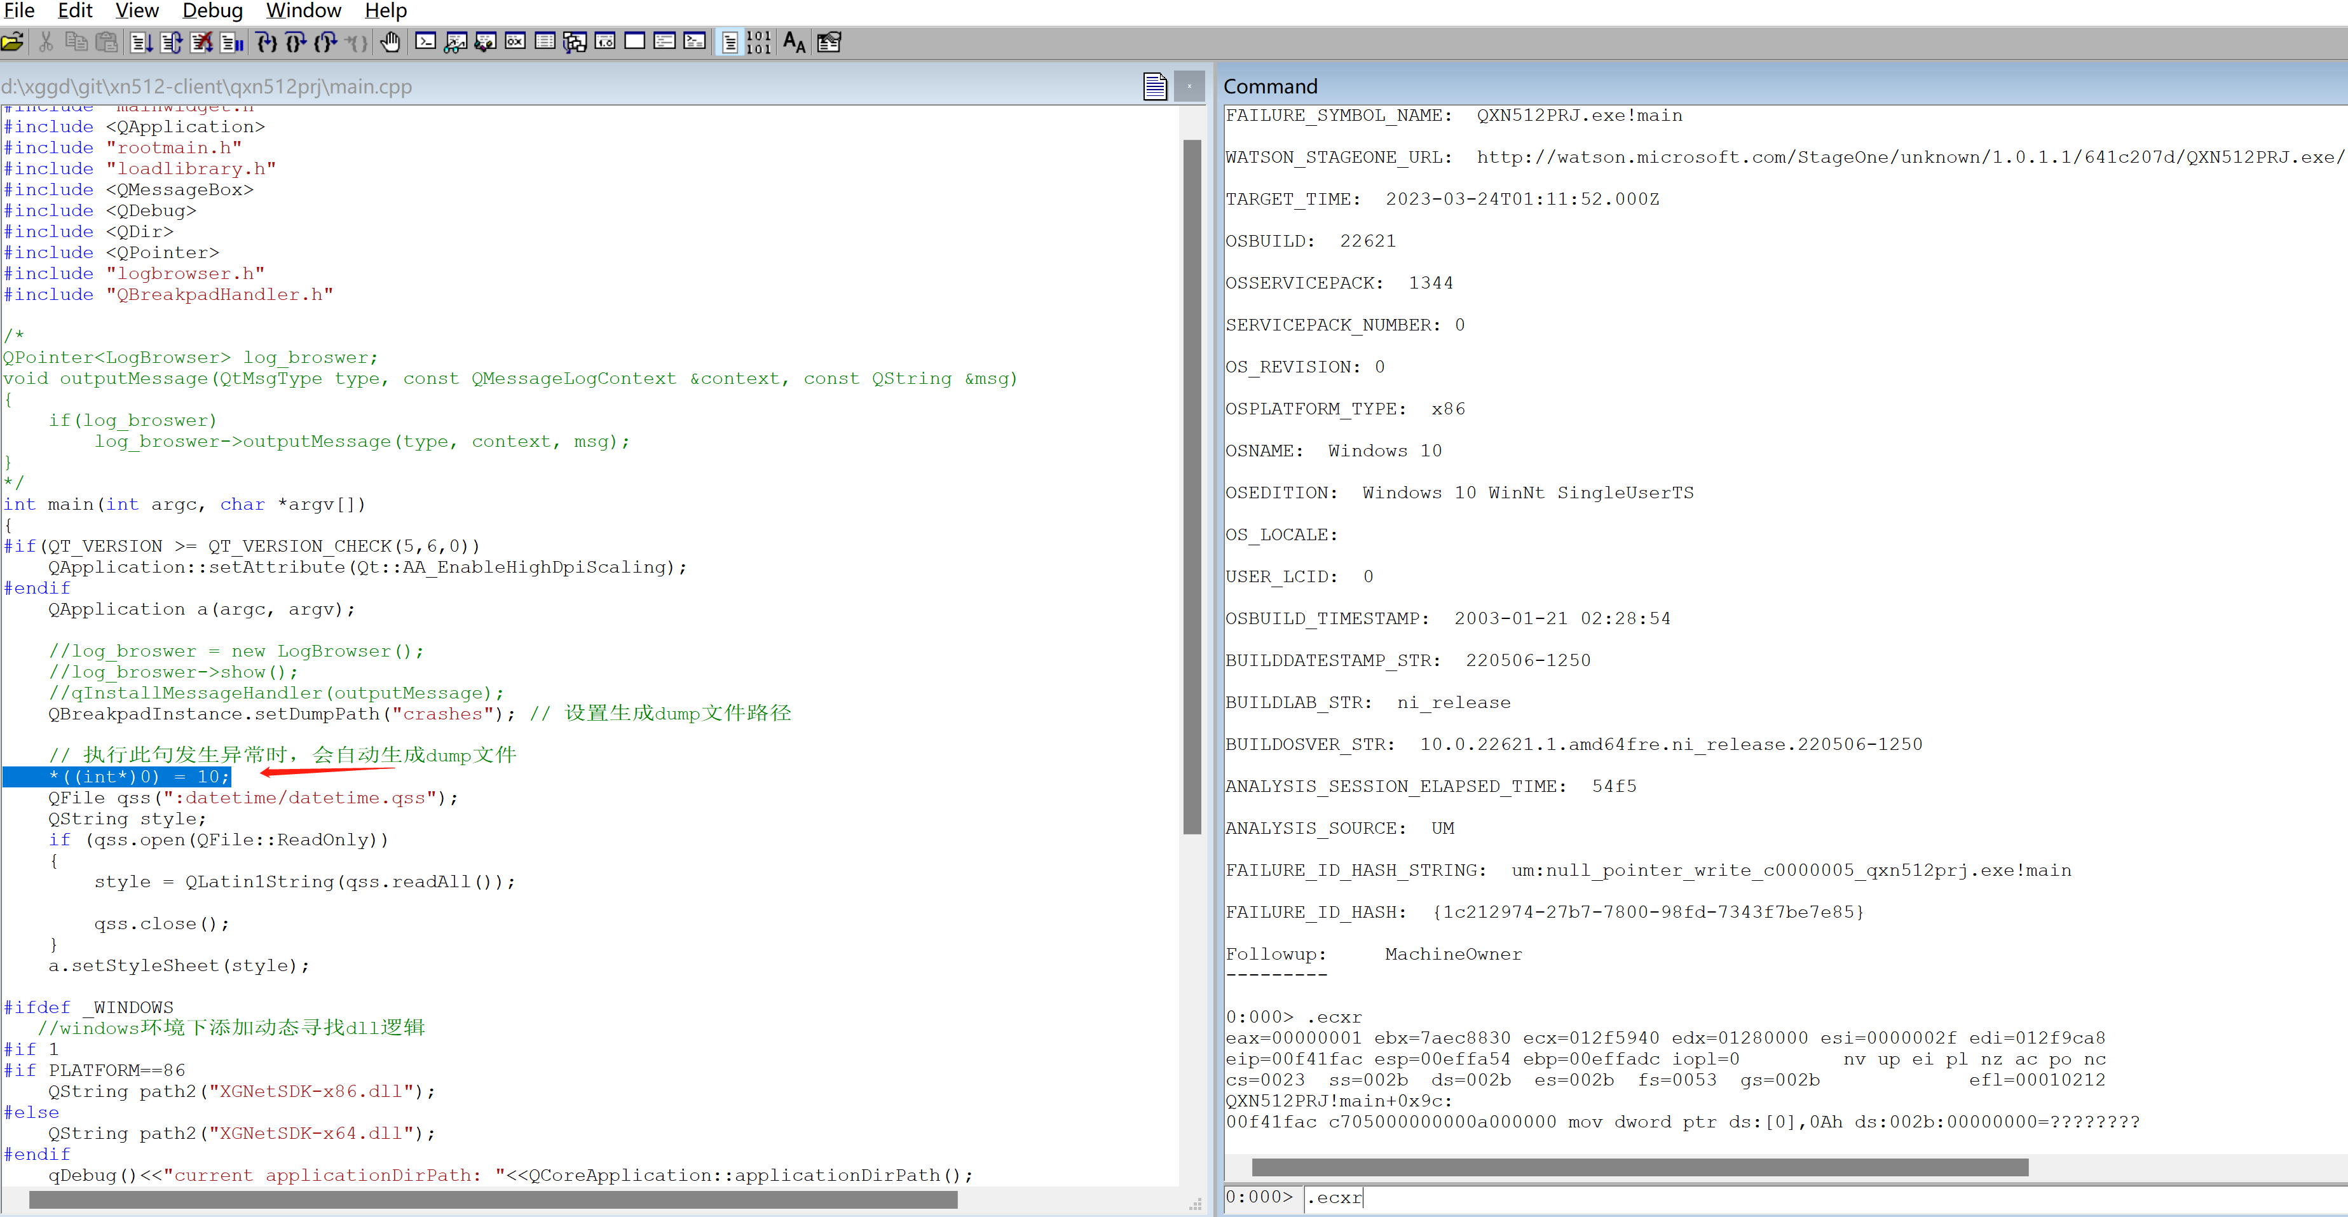The image size is (2348, 1217).
Task: Click the Step Over braces icon
Action: point(296,42)
